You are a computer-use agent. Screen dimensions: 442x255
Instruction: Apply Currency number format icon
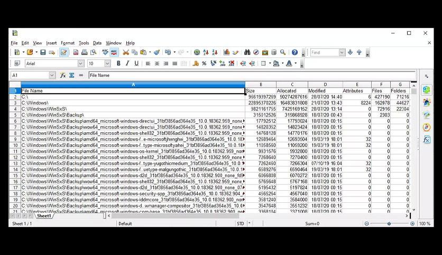click(x=196, y=63)
